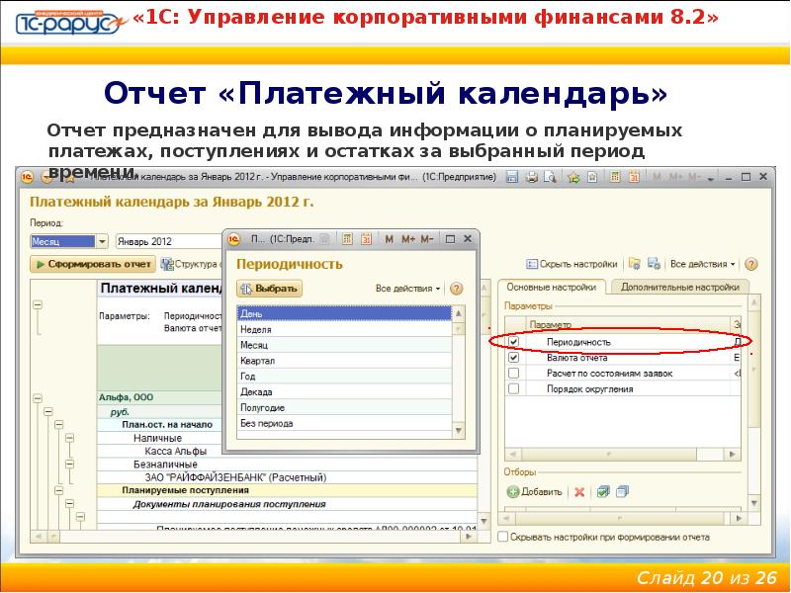Open Все действия menu in Периодичность dialog
791x593 pixels.
(x=408, y=290)
